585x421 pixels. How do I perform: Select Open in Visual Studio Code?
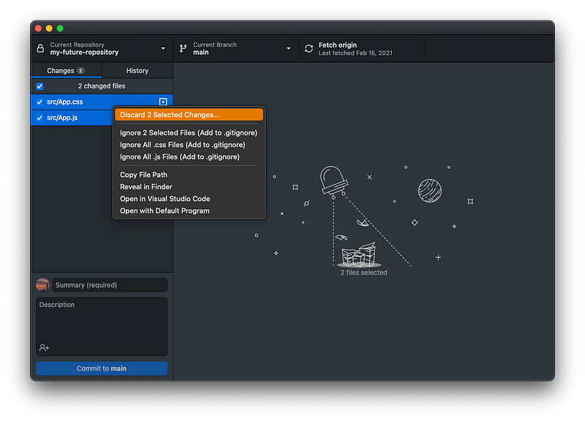pos(189,199)
